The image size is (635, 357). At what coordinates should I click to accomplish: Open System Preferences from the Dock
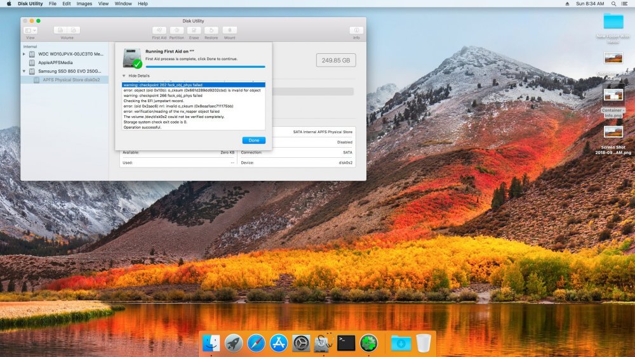click(301, 343)
